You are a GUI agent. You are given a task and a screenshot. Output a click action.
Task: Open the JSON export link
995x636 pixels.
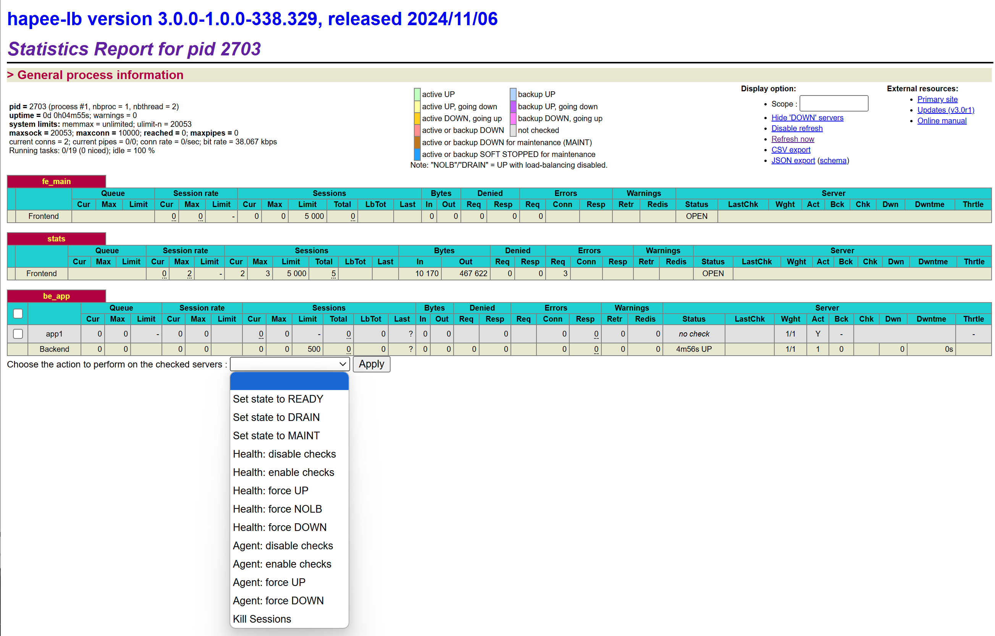coord(793,160)
